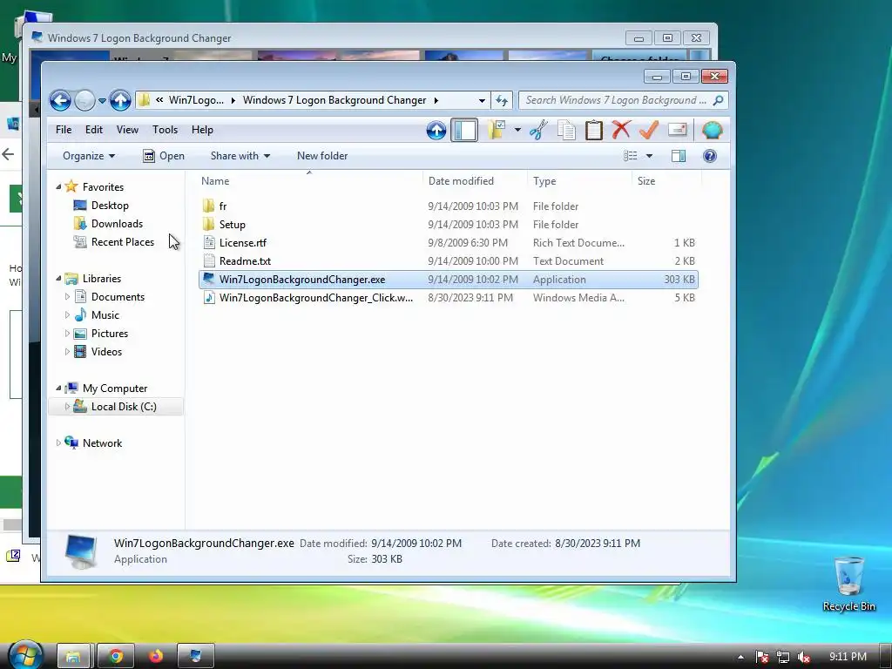Sort by the Type column header
This screenshot has height=669, width=892.
579,181
